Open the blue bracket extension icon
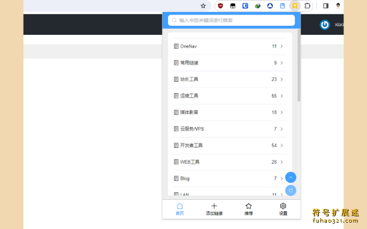Screen dimensions: 367x229 (245, 6)
